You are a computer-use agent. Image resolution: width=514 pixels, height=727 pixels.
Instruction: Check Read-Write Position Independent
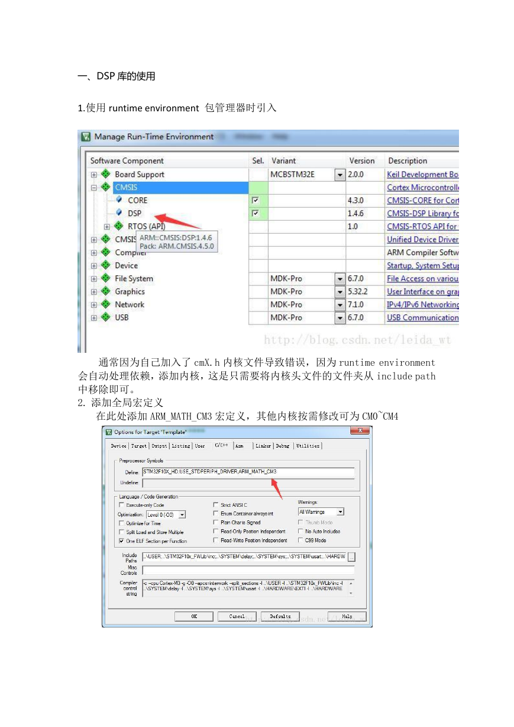point(216,541)
